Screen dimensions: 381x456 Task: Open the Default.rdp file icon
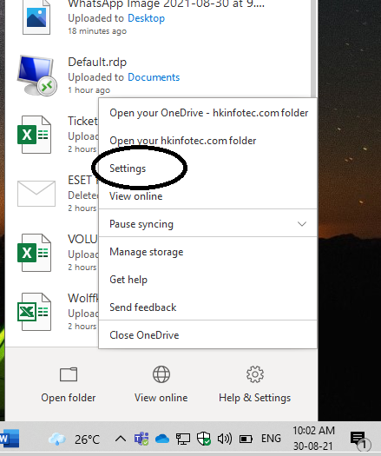point(36,76)
